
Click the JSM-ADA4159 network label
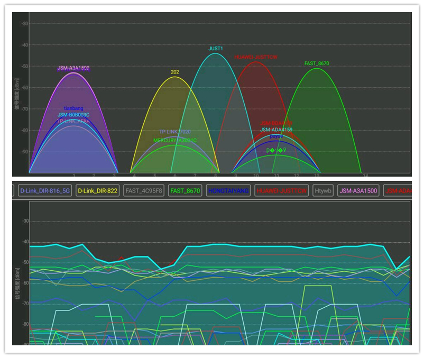click(x=276, y=130)
